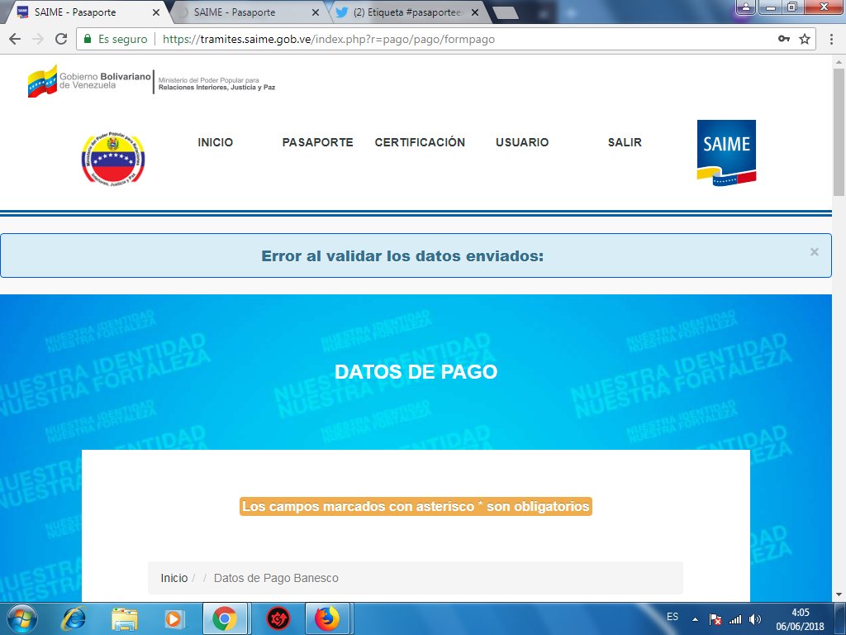This screenshot has height=635, width=846.
Task: Open the USUARIO menu item
Action: point(522,142)
